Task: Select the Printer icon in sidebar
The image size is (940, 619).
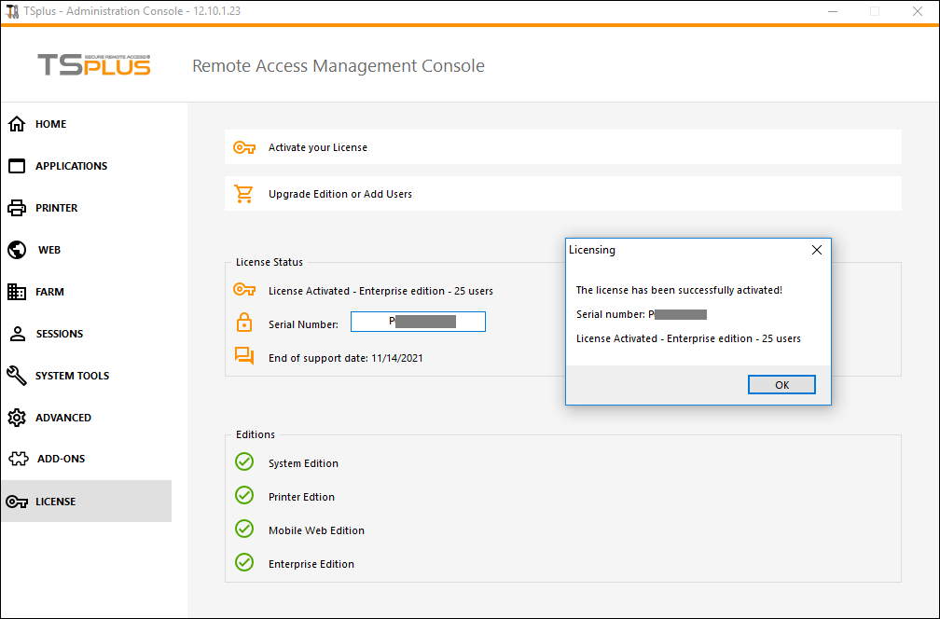Action: [x=17, y=208]
